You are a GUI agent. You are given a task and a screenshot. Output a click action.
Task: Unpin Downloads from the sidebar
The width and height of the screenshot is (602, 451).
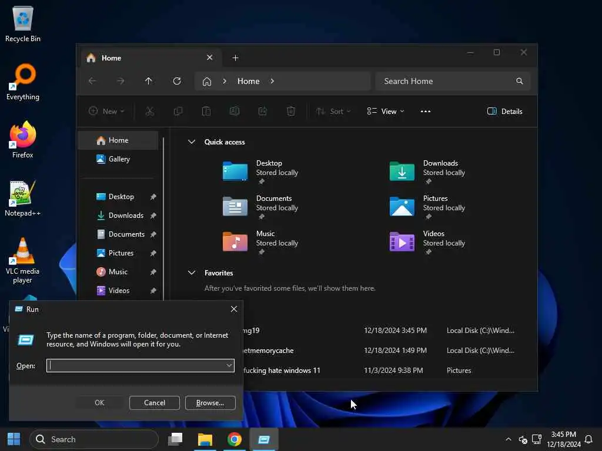coord(153,216)
